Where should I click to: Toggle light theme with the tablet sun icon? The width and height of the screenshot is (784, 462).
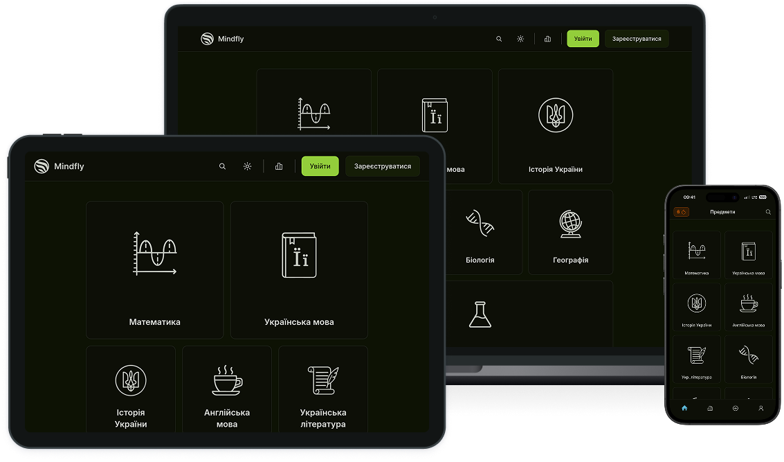tap(247, 166)
